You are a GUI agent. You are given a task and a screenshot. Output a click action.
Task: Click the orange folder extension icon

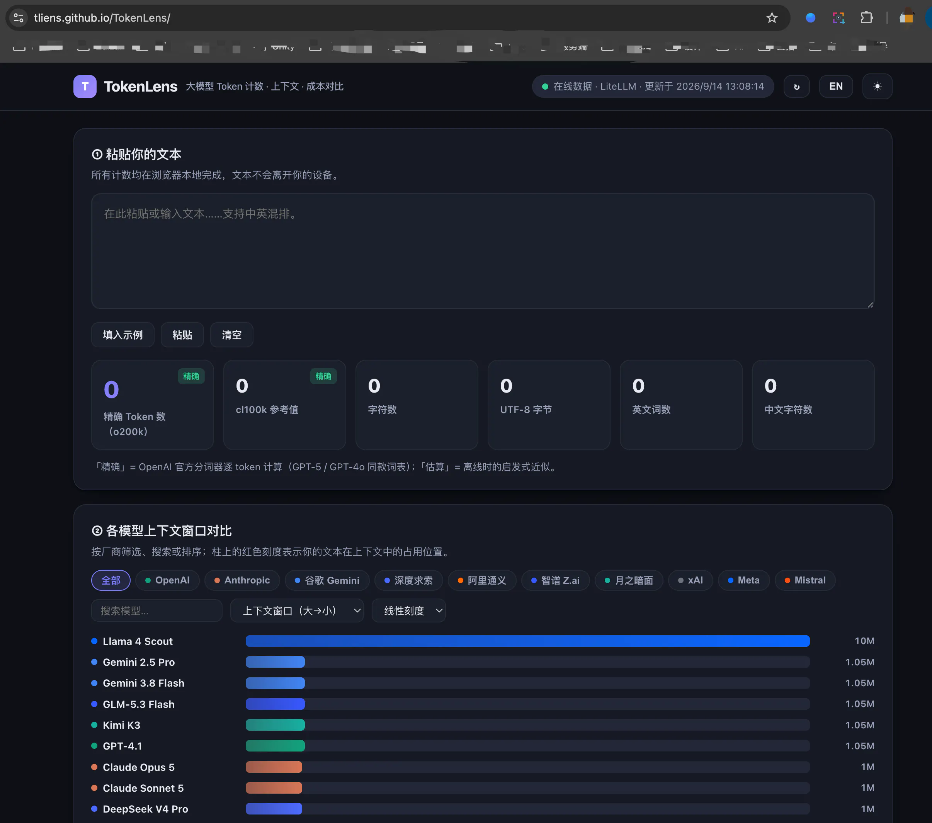tap(906, 17)
